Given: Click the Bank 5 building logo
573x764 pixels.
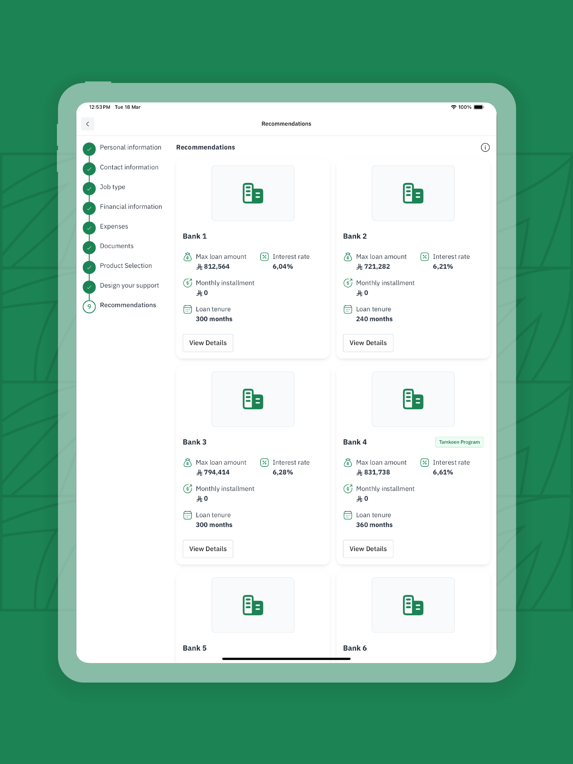Looking at the screenshot, I should (253, 605).
